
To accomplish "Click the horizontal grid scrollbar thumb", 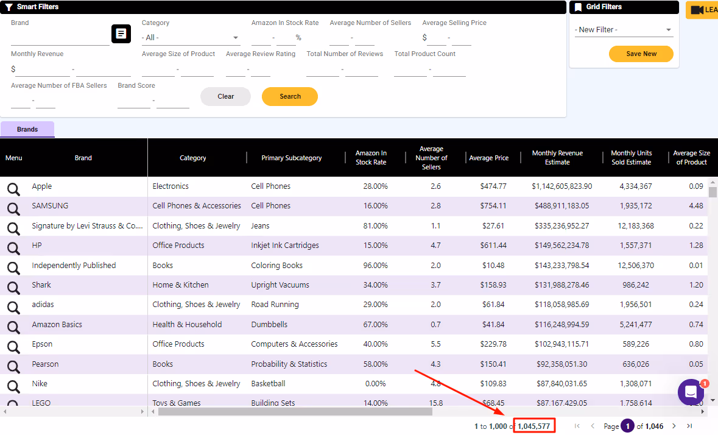I will point(295,412).
